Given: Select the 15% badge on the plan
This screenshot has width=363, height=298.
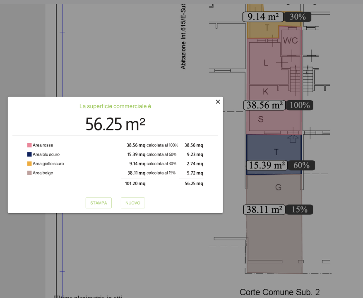Looking at the screenshot, I should pos(299,210).
